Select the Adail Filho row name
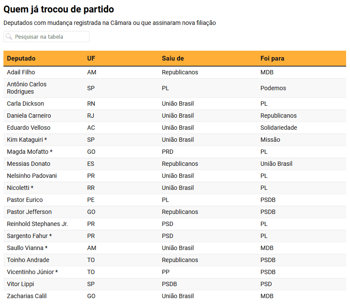The height and width of the screenshot is (305, 350). (21, 72)
